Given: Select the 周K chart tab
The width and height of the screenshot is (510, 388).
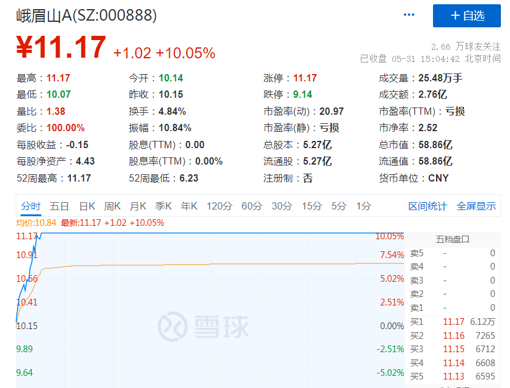Looking at the screenshot, I should (113, 206).
